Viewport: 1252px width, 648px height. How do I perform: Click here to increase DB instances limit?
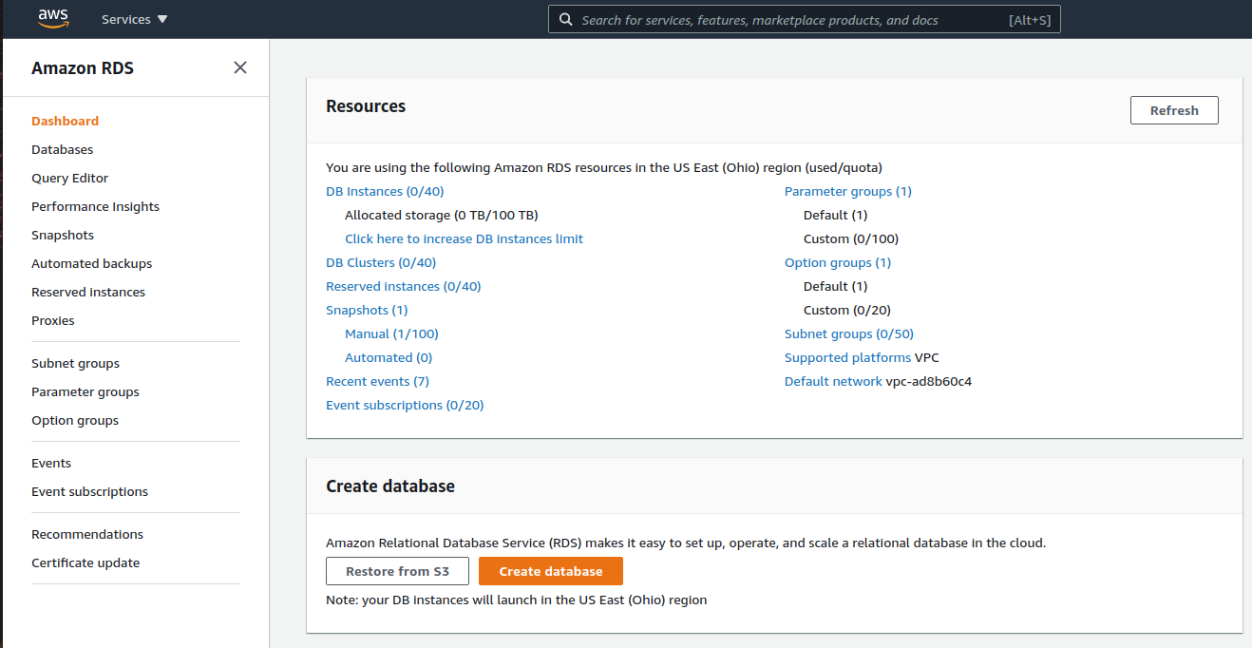click(464, 238)
